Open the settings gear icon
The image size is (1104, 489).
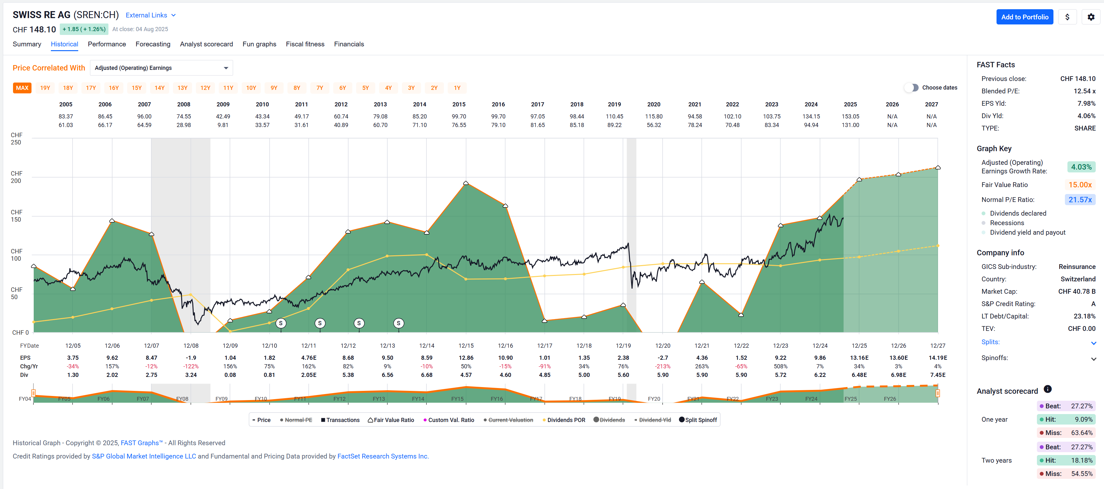[1091, 17]
